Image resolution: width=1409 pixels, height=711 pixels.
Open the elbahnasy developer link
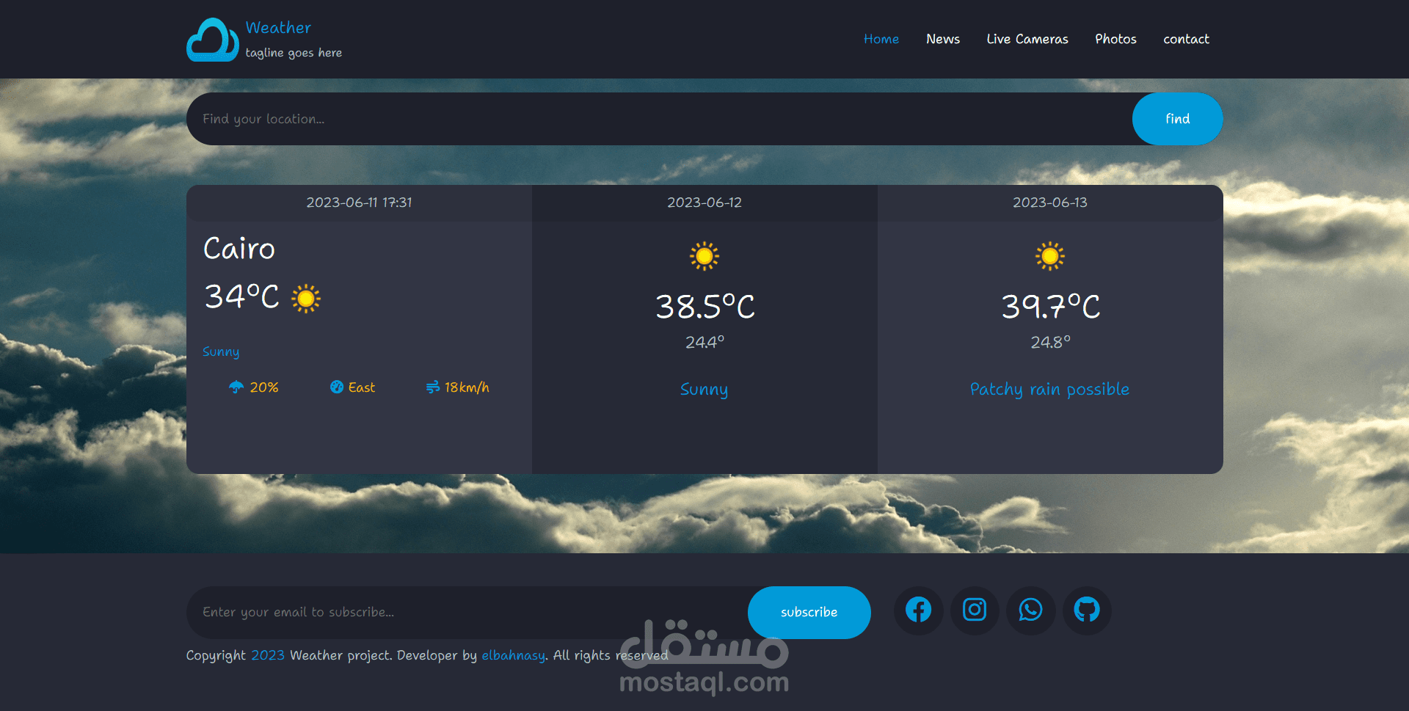pyautogui.click(x=513, y=655)
